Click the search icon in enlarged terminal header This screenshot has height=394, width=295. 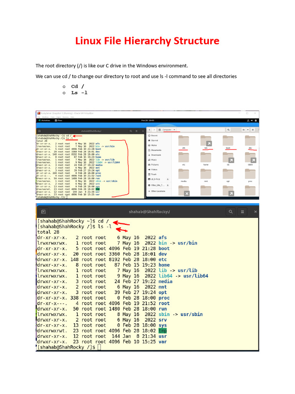click(x=230, y=212)
